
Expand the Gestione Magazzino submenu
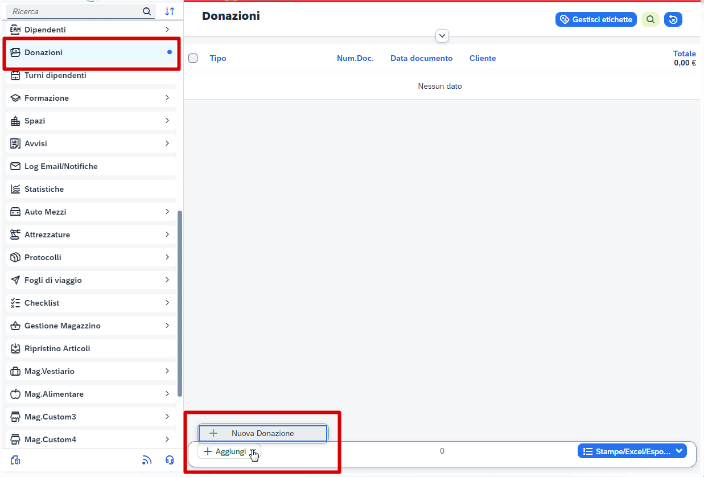(167, 326)
